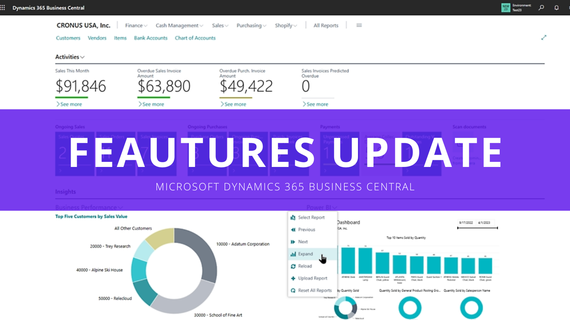
Task: Click the 9/17/2022 start date field
Action: 466,222
